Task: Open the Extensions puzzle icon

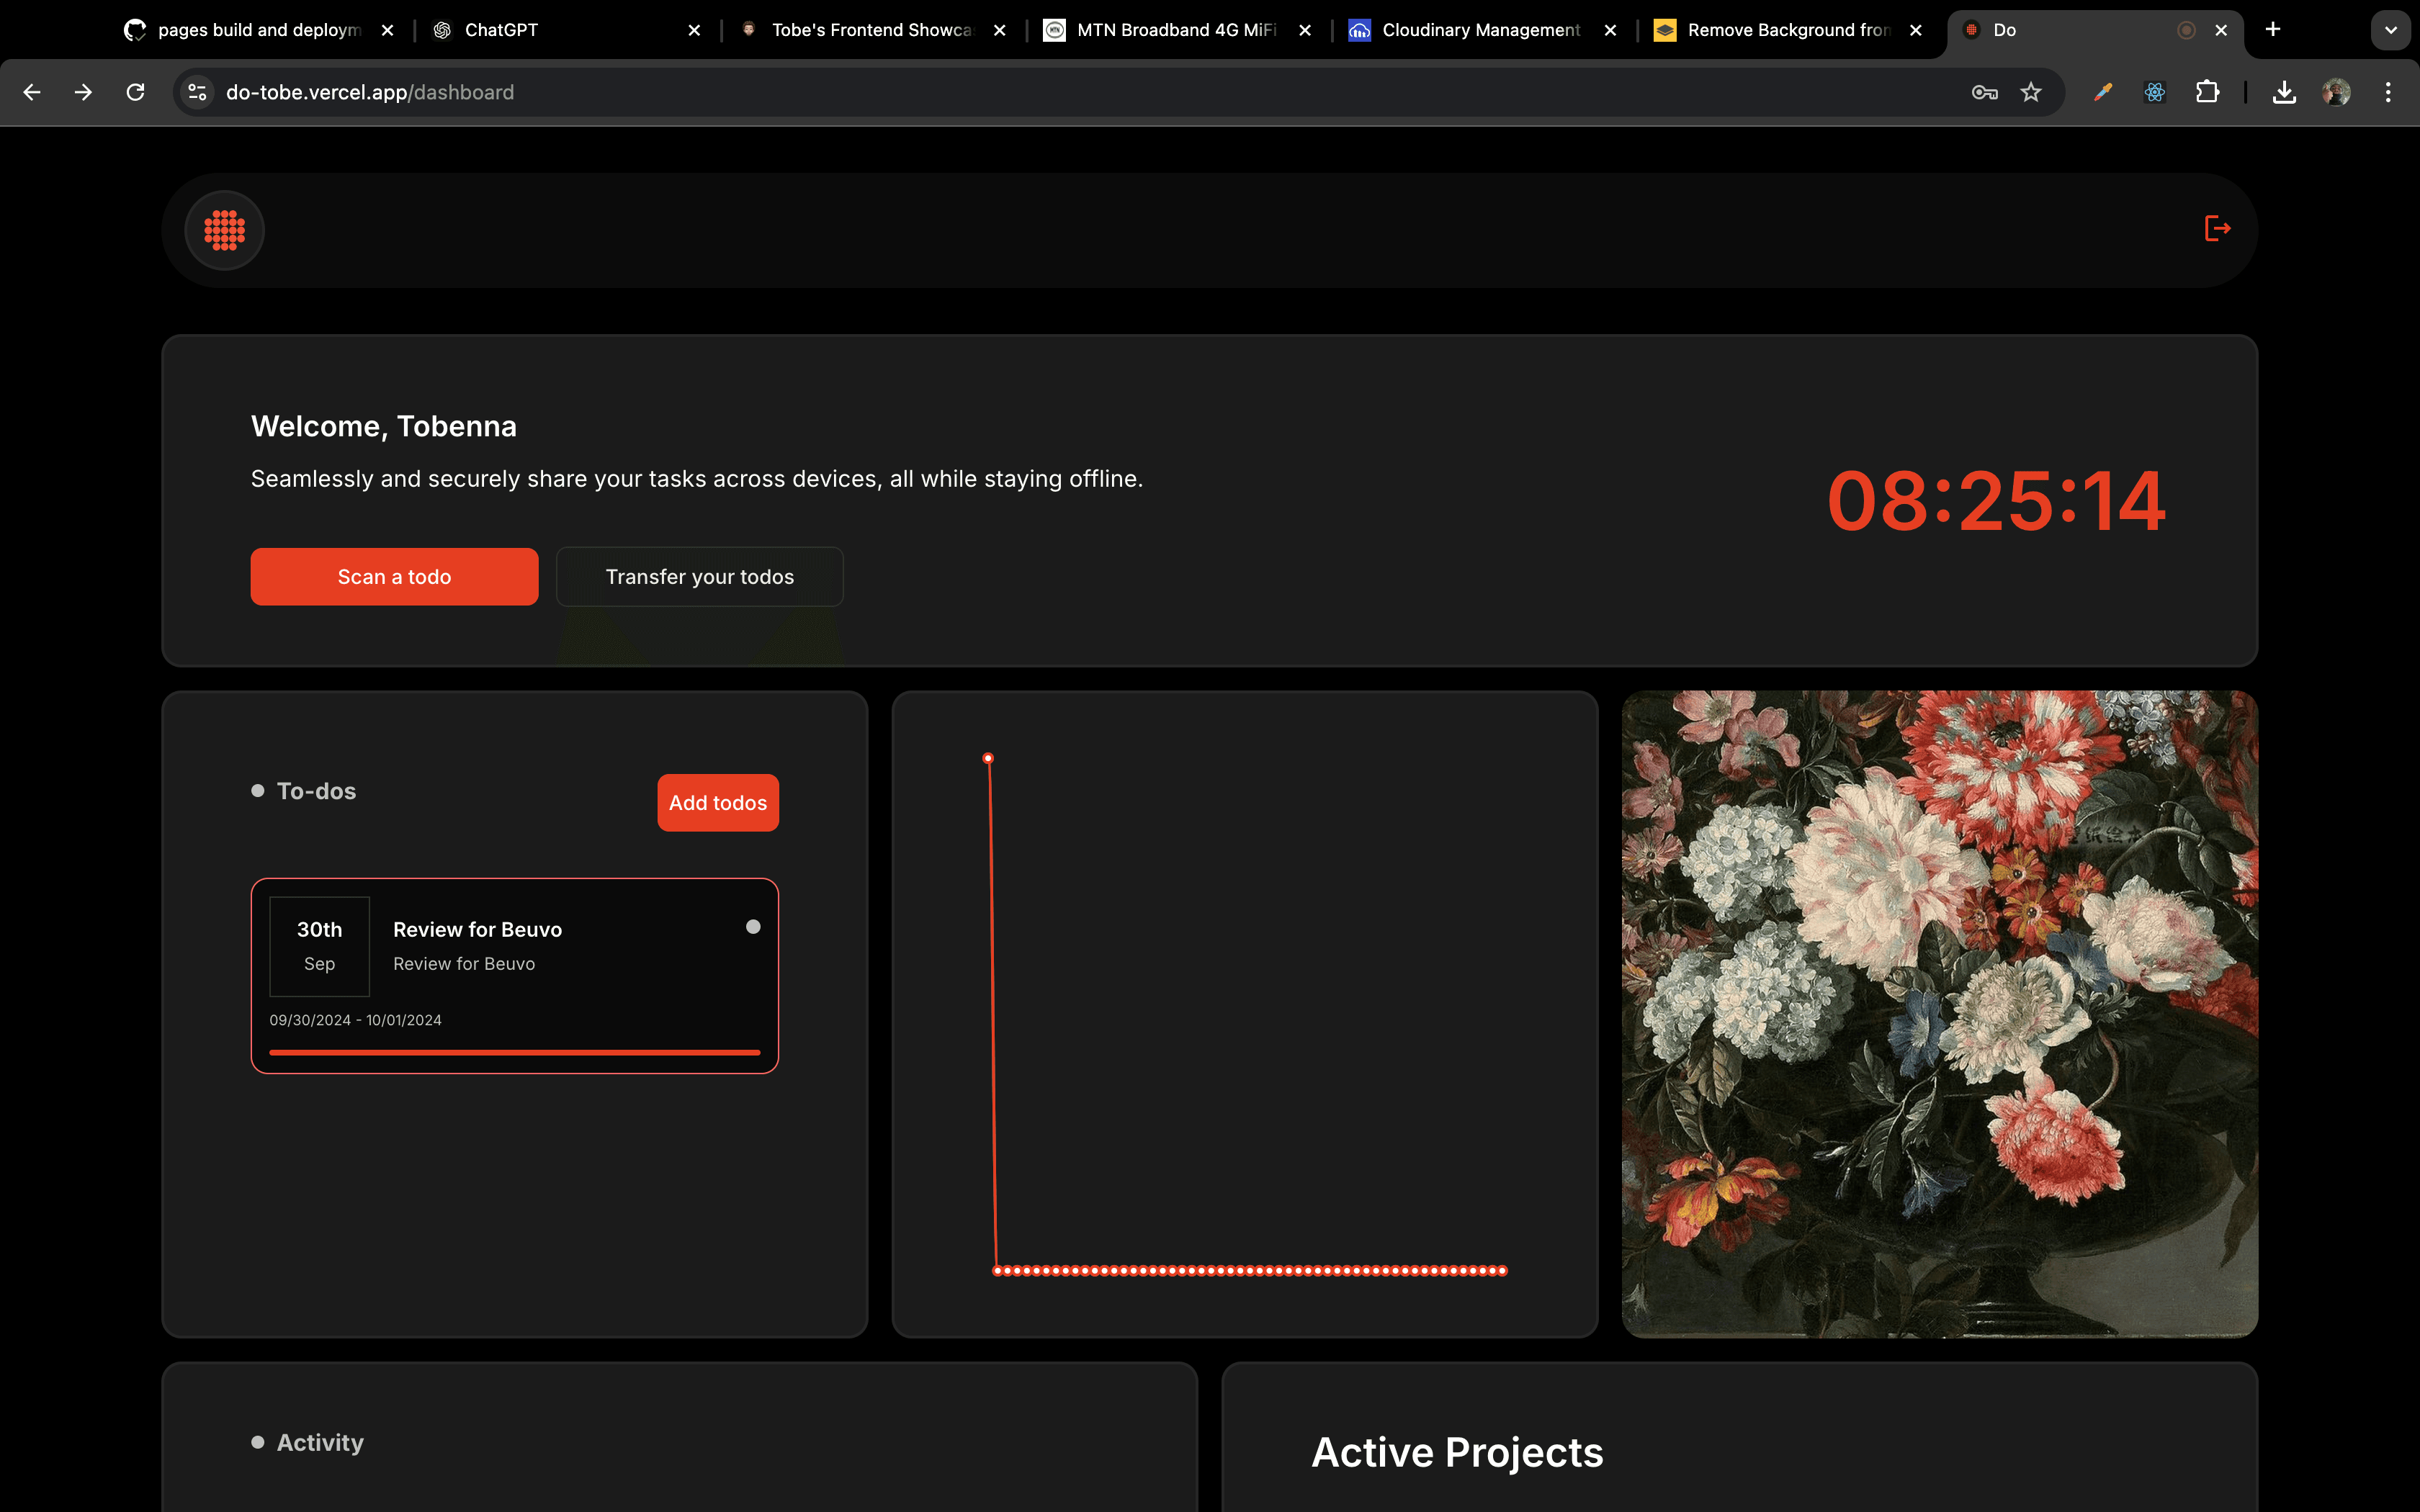Action: click(2207, 92)
